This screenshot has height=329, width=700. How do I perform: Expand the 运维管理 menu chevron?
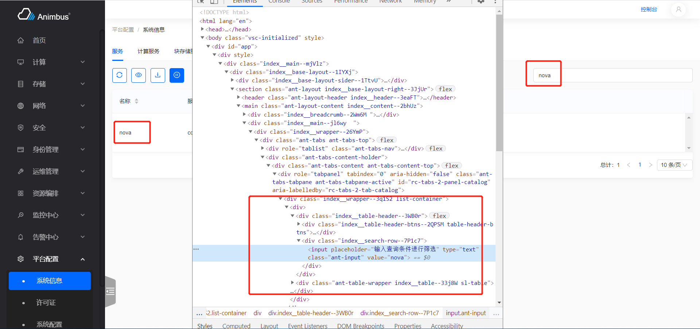point(83,172)
